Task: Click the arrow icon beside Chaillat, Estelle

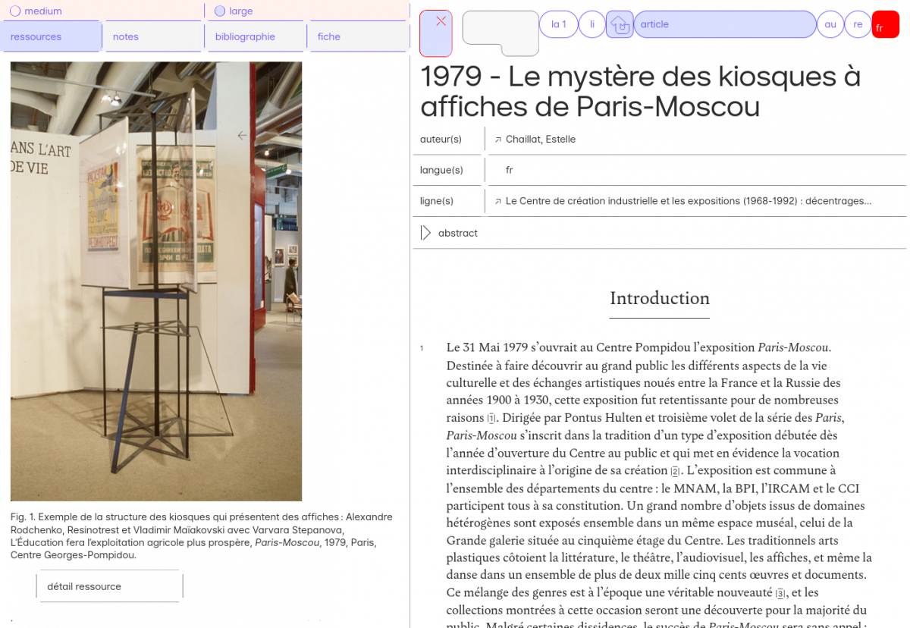Action: click(x=498, y=140)
